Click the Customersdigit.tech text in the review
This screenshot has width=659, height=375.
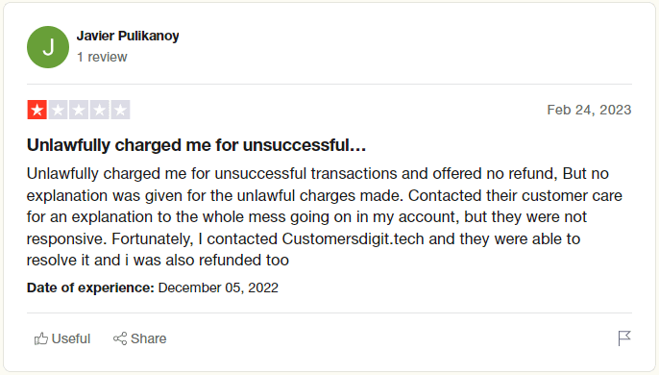tap(353, 238)
